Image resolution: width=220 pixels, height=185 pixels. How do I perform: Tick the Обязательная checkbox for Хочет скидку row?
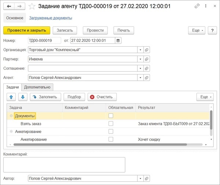111,139
